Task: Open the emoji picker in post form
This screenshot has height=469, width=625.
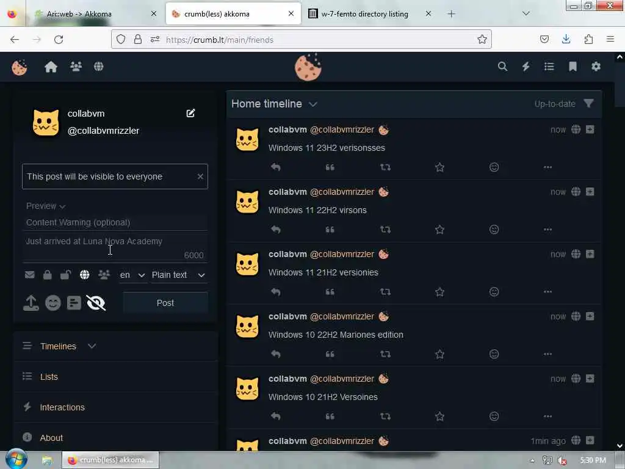Action: tap(52, 303)
